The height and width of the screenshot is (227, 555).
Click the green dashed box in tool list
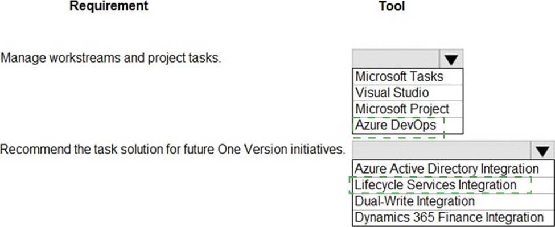[398, 127]
